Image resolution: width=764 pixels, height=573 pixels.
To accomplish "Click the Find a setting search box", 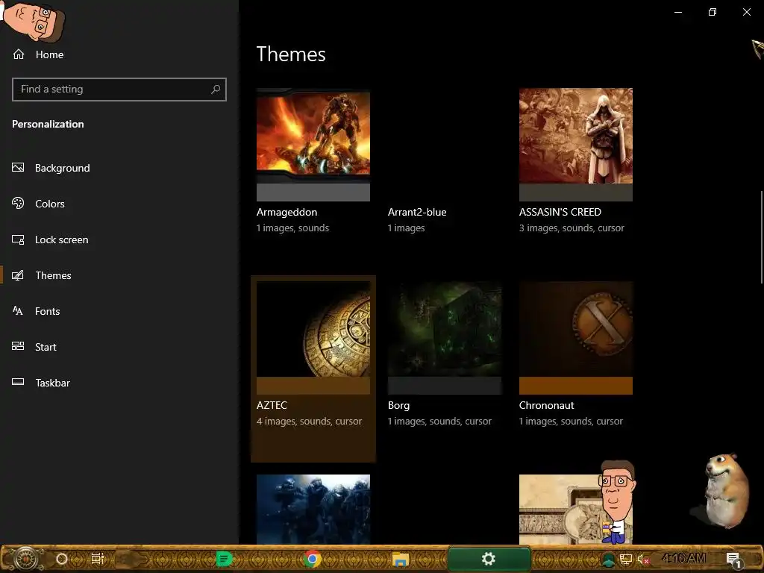I will [119, 90].
